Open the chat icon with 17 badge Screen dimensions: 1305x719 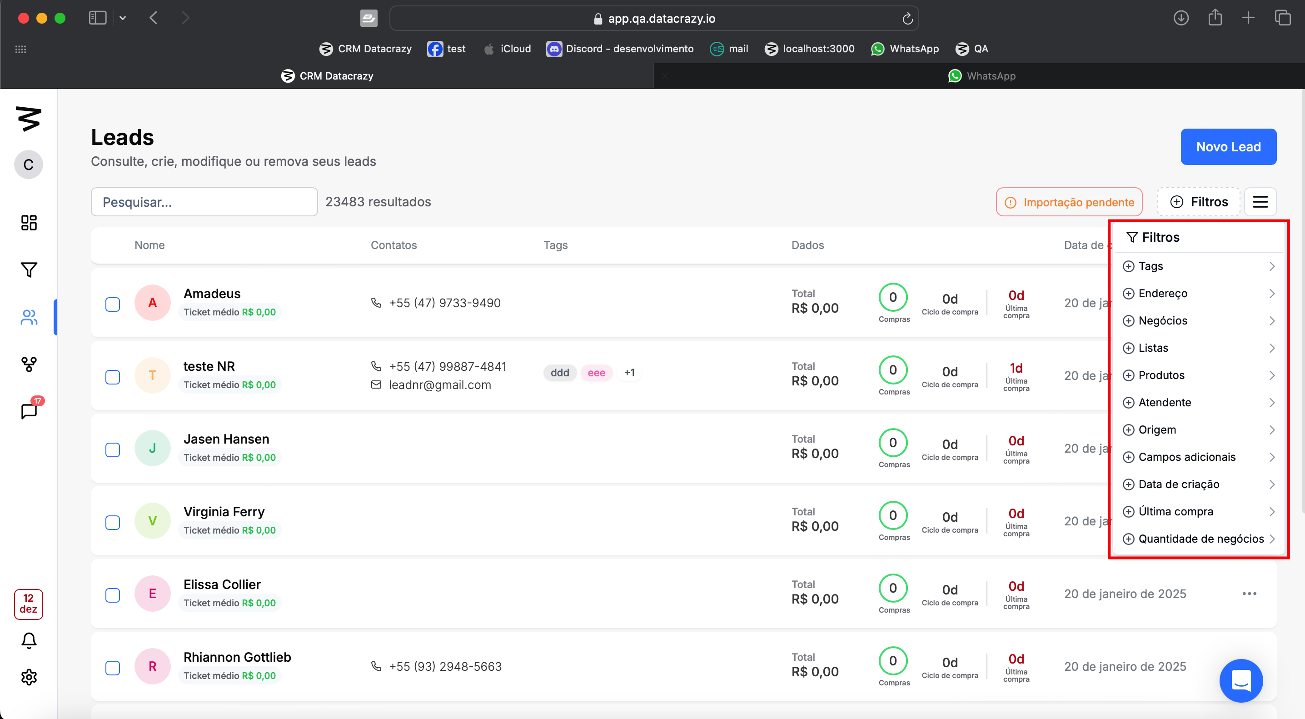coord(29,410)
